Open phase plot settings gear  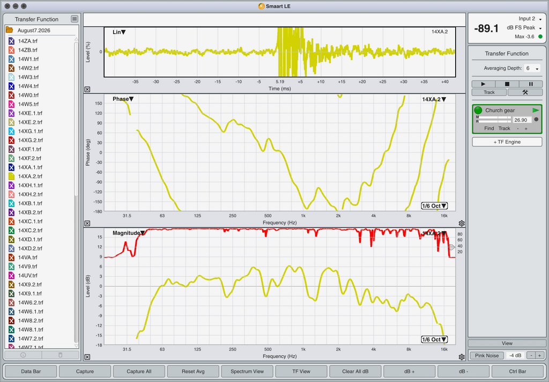[462, 223]
